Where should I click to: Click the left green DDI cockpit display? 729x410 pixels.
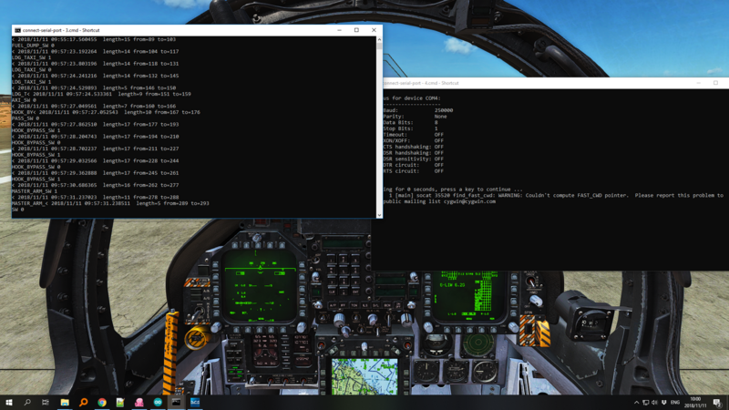click(x=260, y=287)
